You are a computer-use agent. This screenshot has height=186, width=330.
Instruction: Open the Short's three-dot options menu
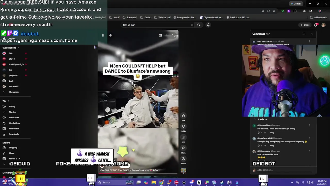167,35
